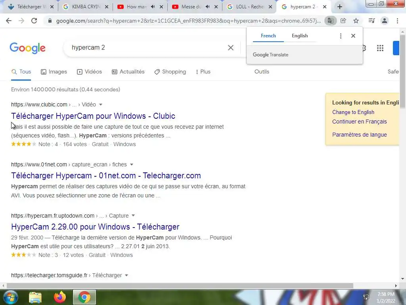Open 'Télécharger HyperCam pour Windows - Clubic' result
The width and height of the screenshot is (406, 305).
point(93,116)
